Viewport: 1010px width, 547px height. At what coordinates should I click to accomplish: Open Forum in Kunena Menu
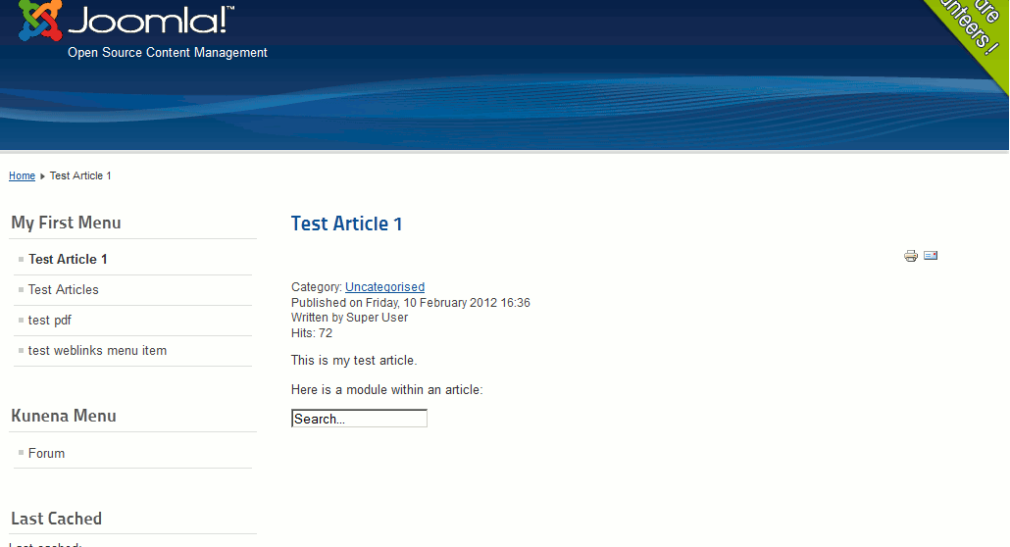click(46, 453)
